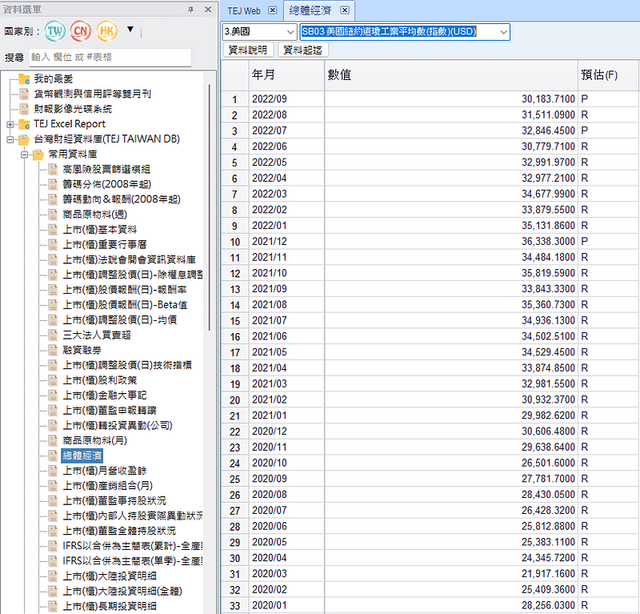Select the TW country icon
Viewport: 640px width, 614px height.
56,31
